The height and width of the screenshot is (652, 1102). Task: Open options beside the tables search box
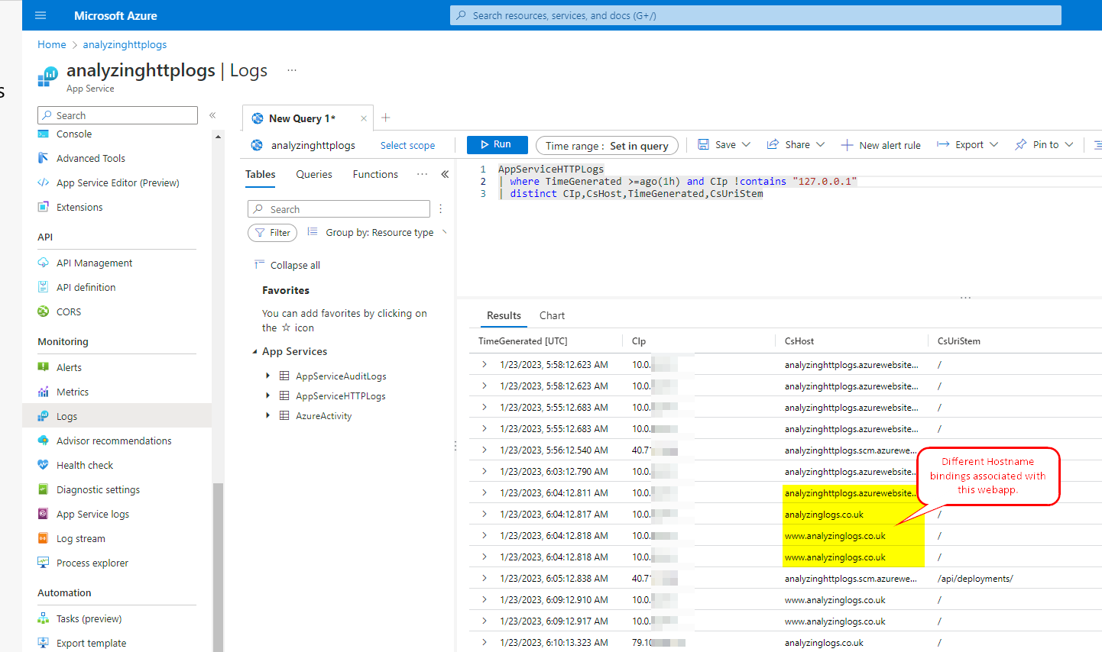coord(441,208)
